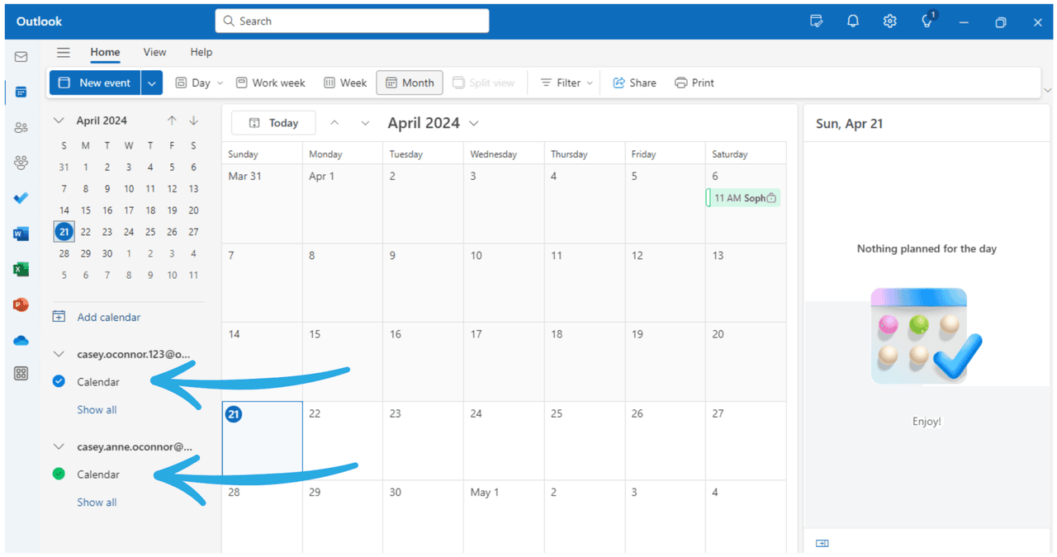Open the Help menu
This screenshot has width=1057, height=557.
tap(201, 52)
